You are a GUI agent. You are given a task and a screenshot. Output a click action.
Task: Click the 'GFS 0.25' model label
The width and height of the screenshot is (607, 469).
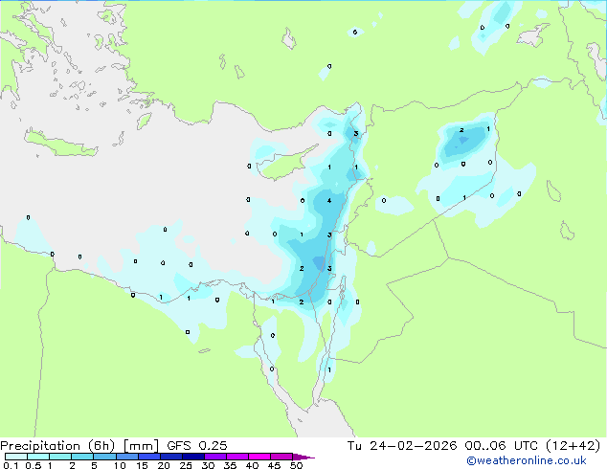pyautogui.click(x=196, y=446)
